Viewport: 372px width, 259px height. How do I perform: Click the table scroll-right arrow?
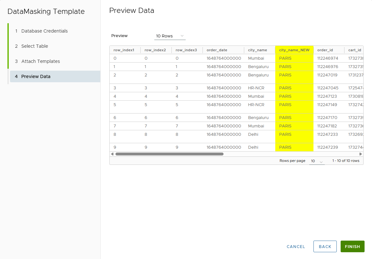(361, 154)
